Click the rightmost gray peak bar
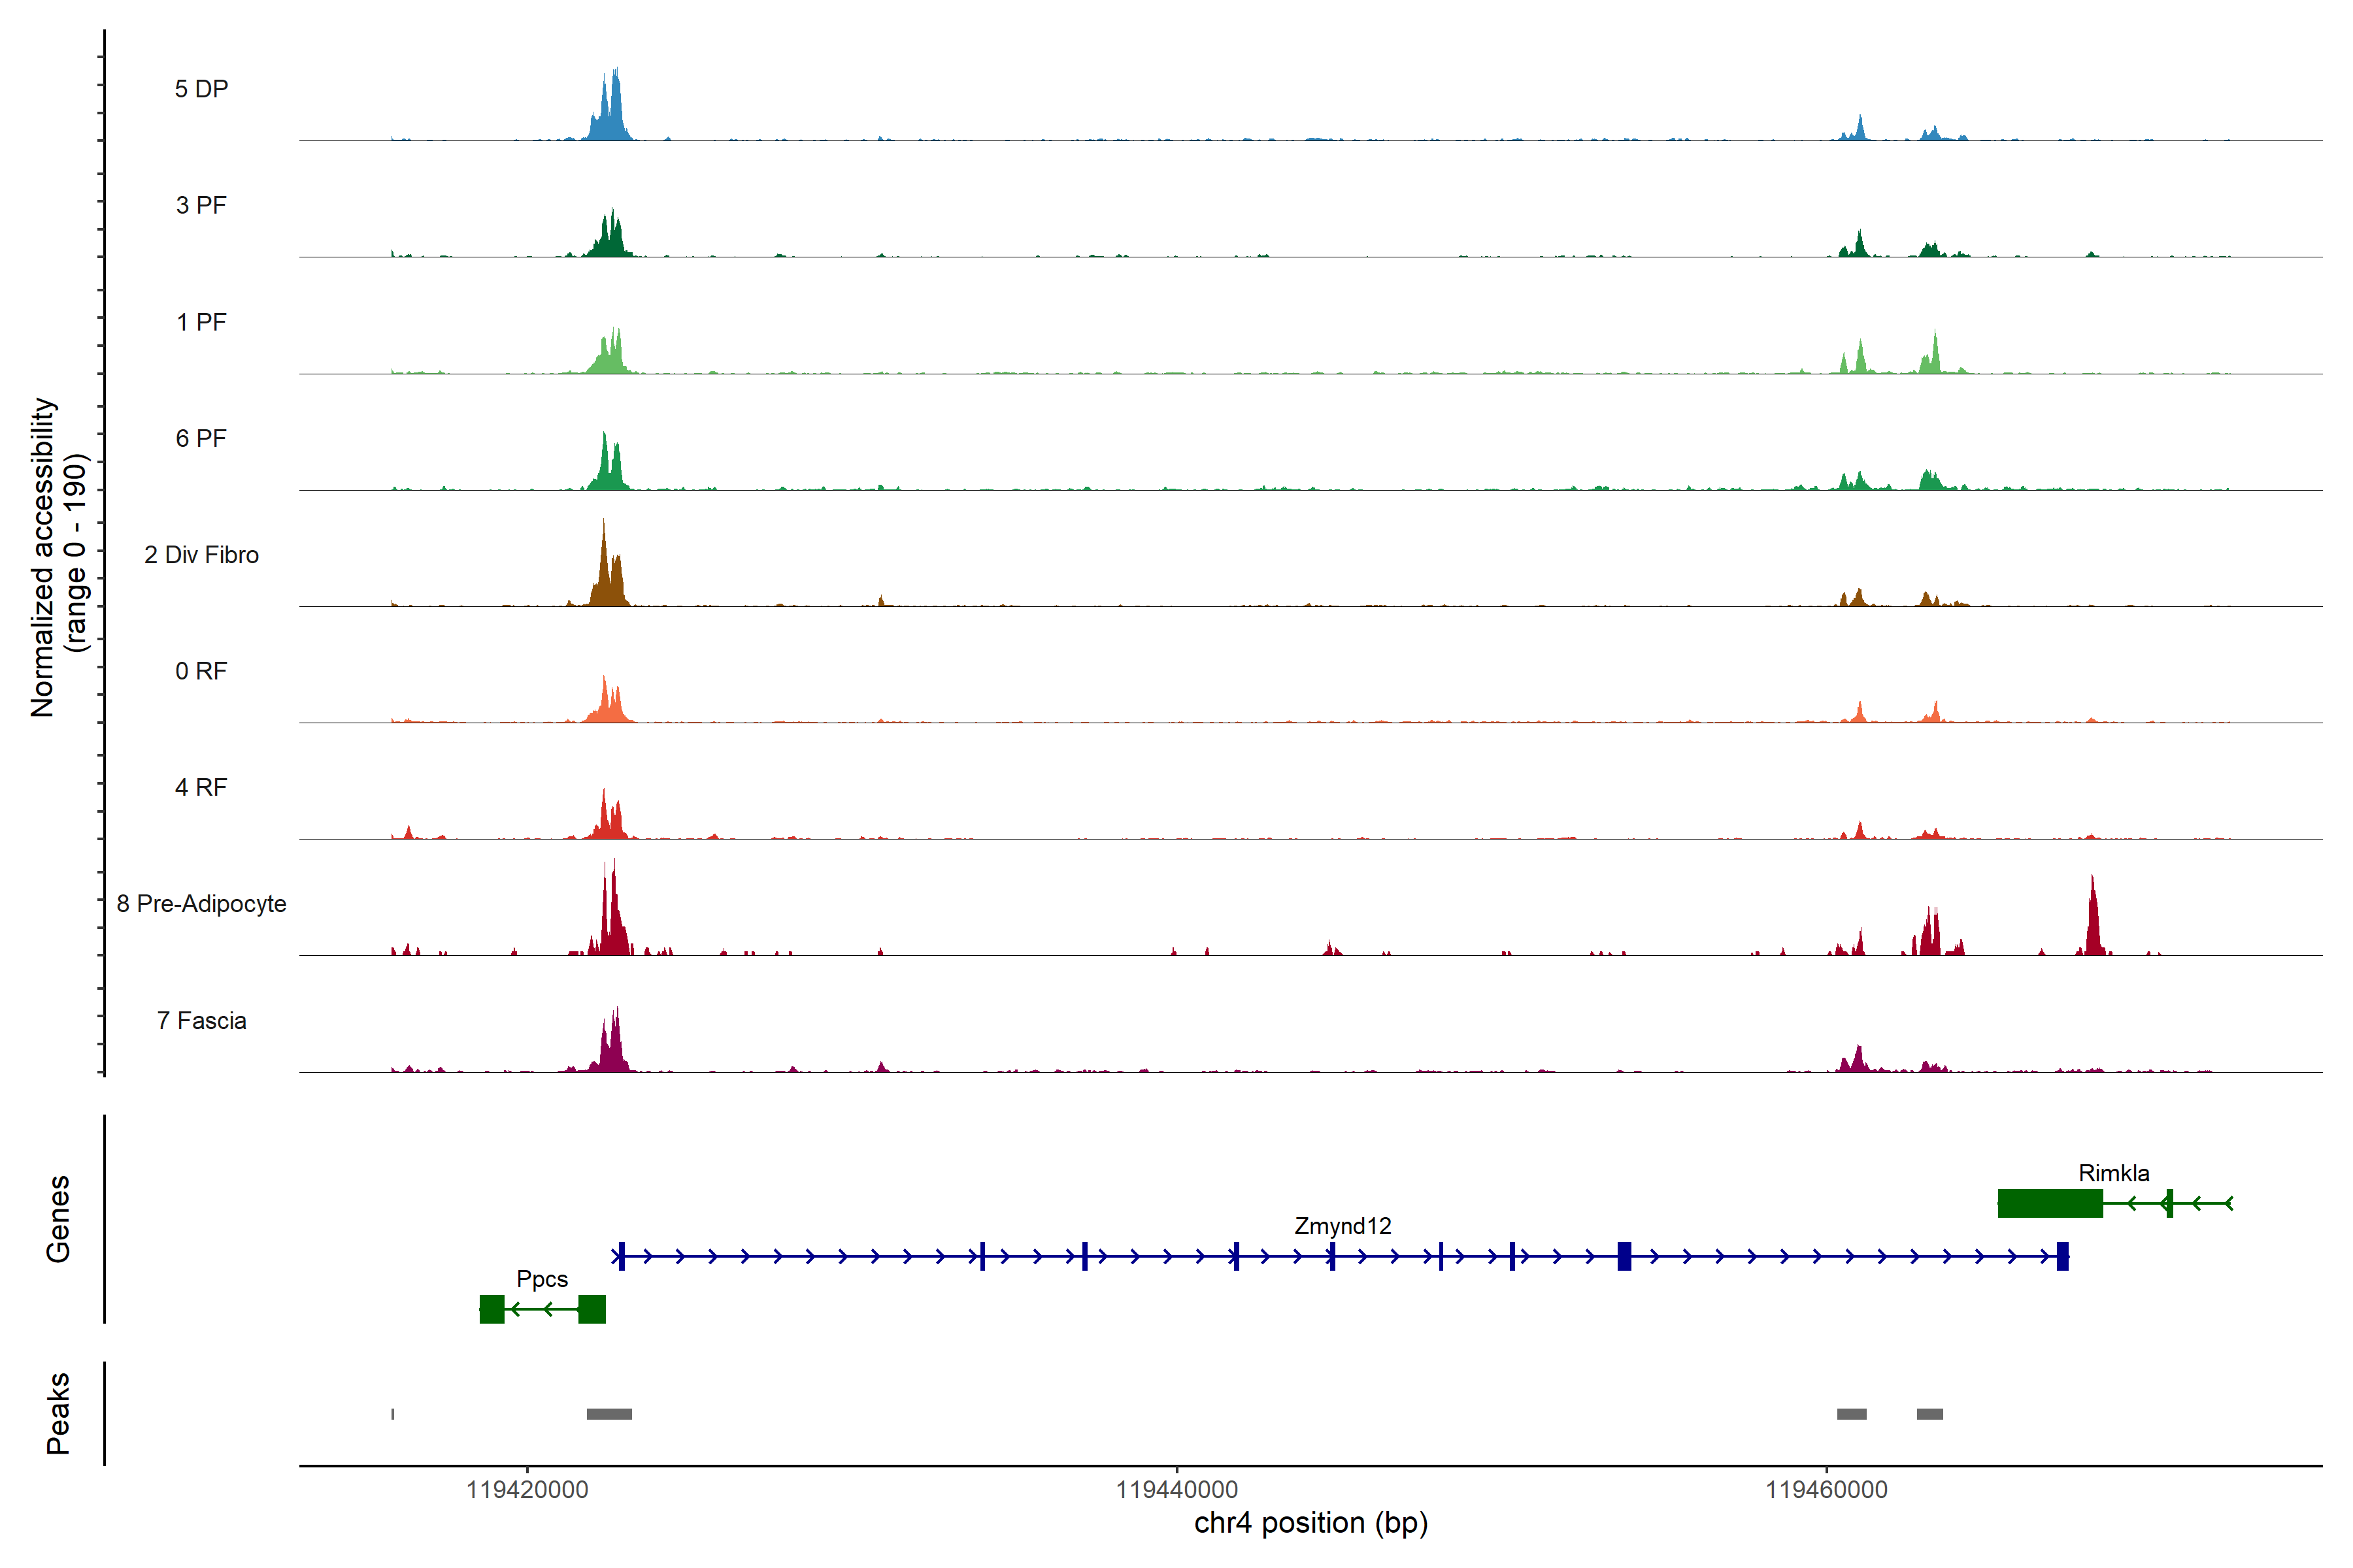Screen dimensions: 2353x1568 click(1930, 1414)
